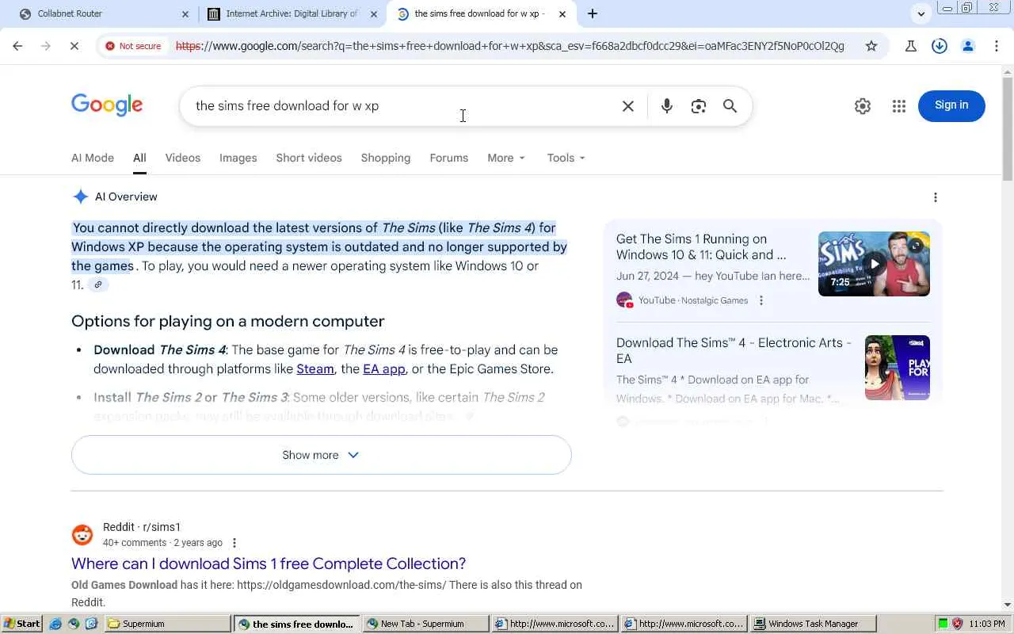Expand the More search filters dropdown

coord(506,158)
